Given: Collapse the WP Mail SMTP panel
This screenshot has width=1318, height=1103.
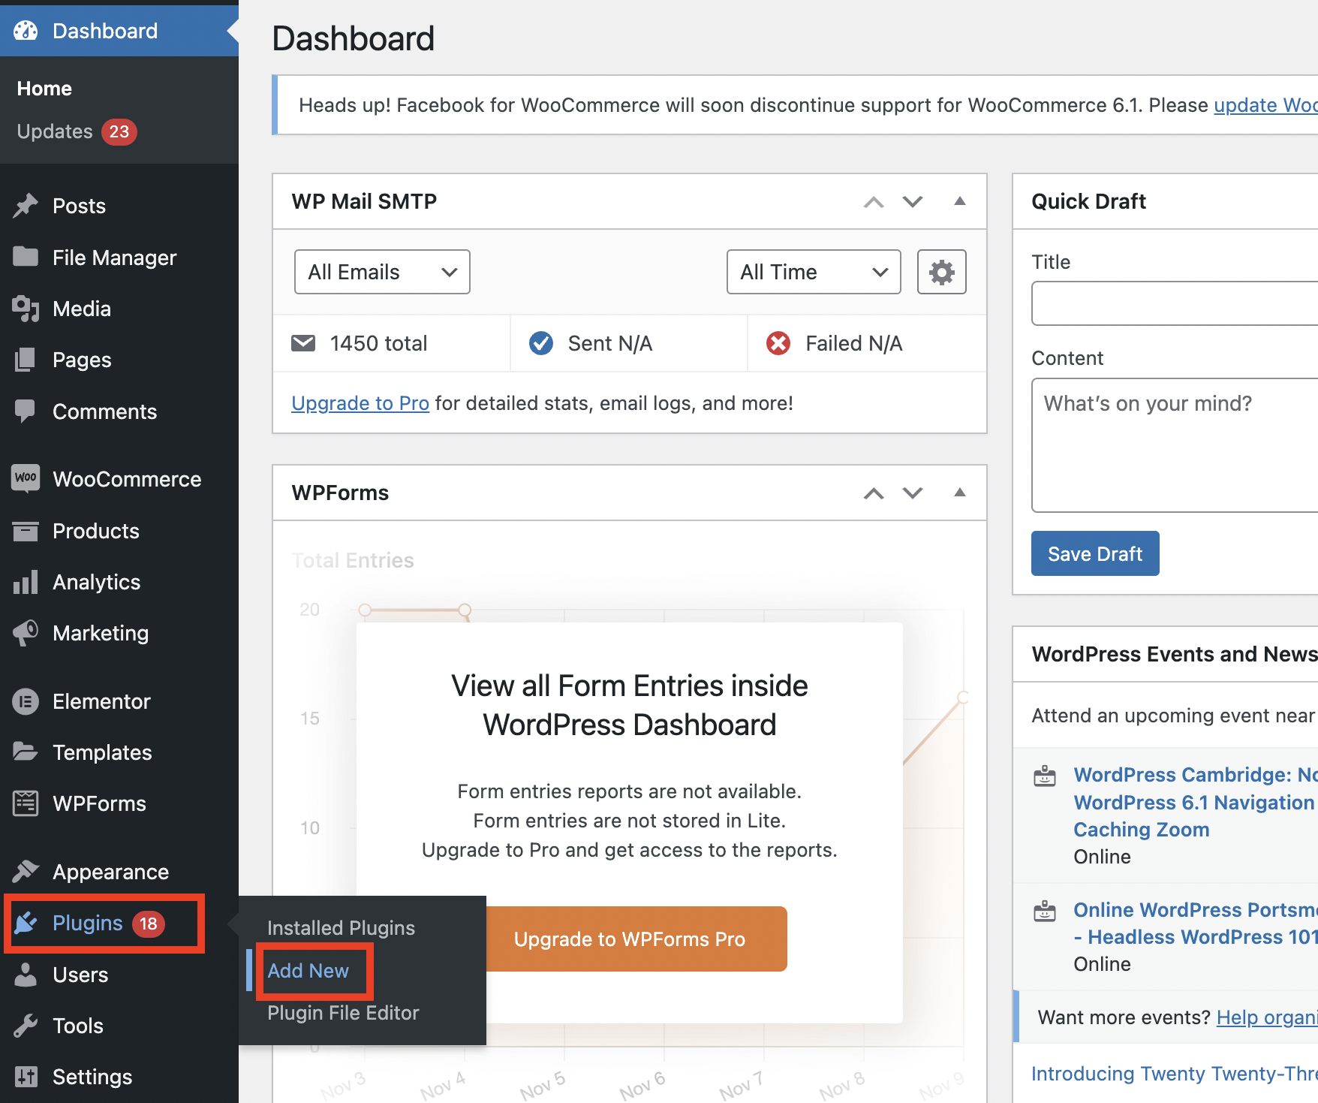Looking at the screenshot, I should (959, 201).
